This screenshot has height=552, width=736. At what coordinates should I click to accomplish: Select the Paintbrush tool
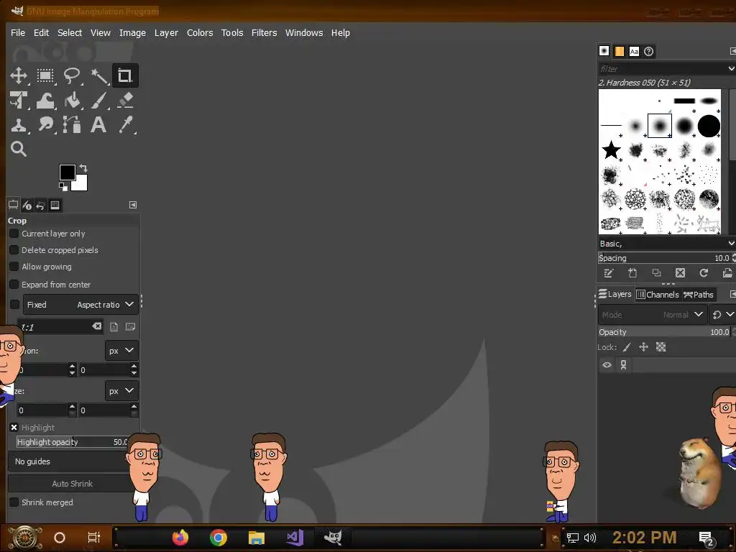click(99, 101)
